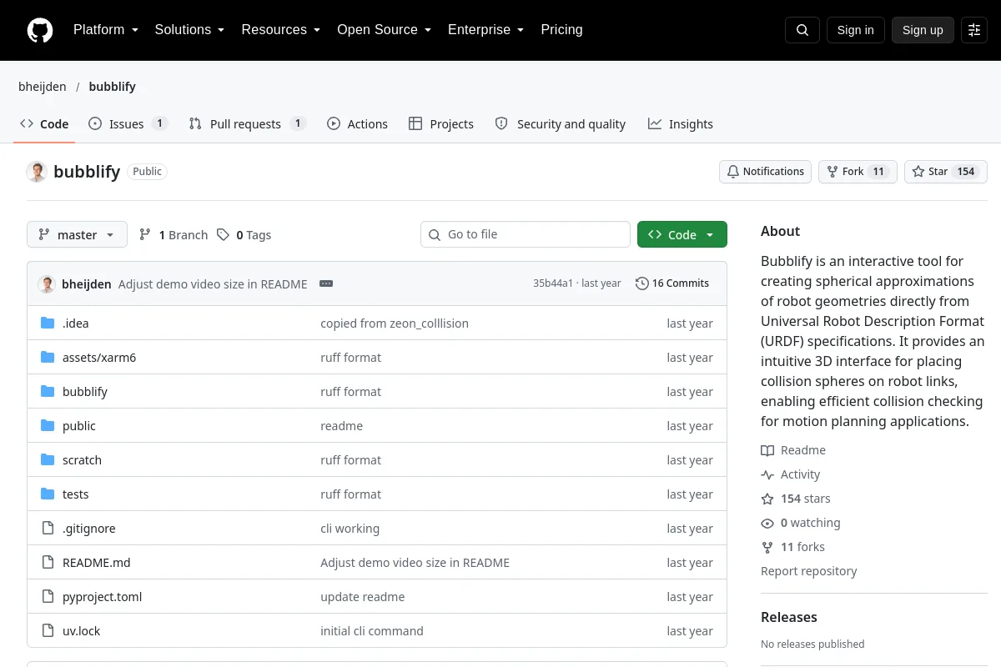
Task: Open the Projects tab
Action: [441, 124]
